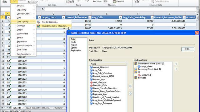Viewport: 200px width, 112px height.
Task: Switch to Sheet2 tab
Action: (x=59, y=108)
